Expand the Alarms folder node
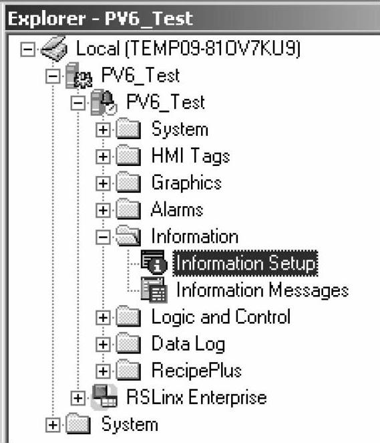380x443 pixels. click(x=103, y=210)
